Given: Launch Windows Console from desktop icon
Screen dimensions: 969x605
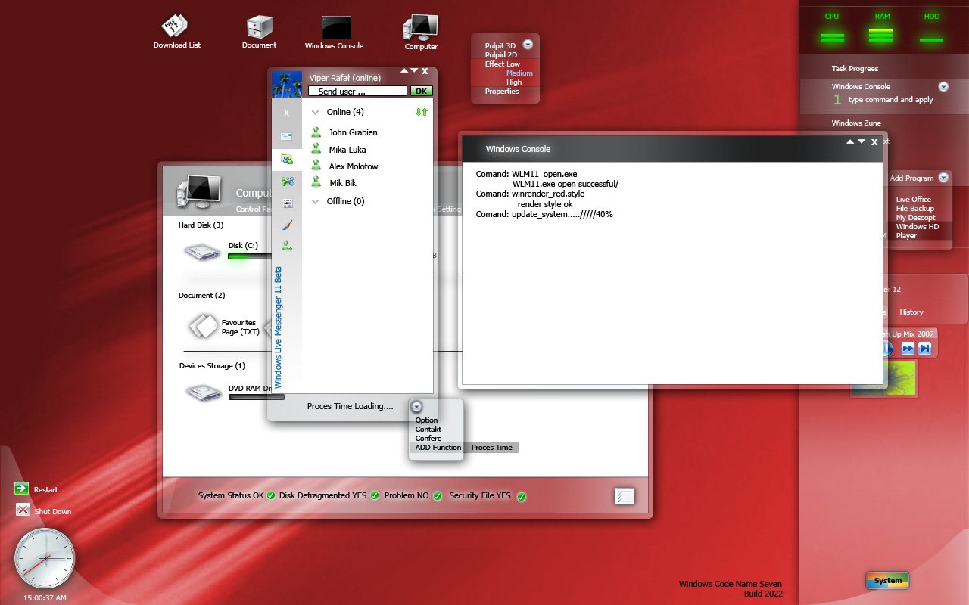Looking at the screenshot, I should coord(335,28).
